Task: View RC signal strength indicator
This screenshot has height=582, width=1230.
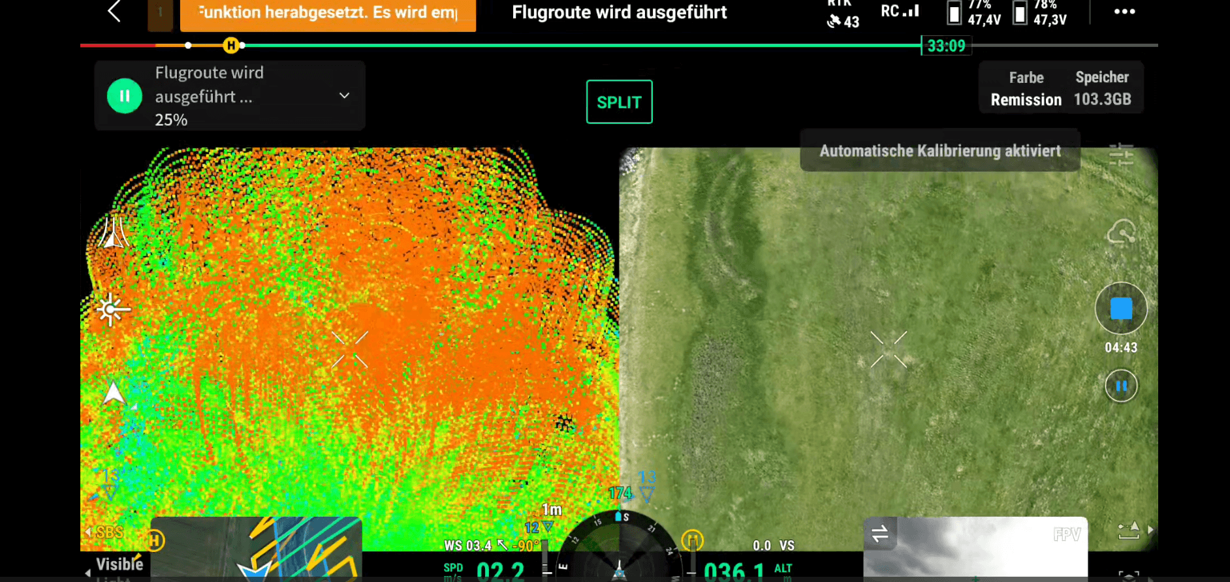Action: click(900, 11)
